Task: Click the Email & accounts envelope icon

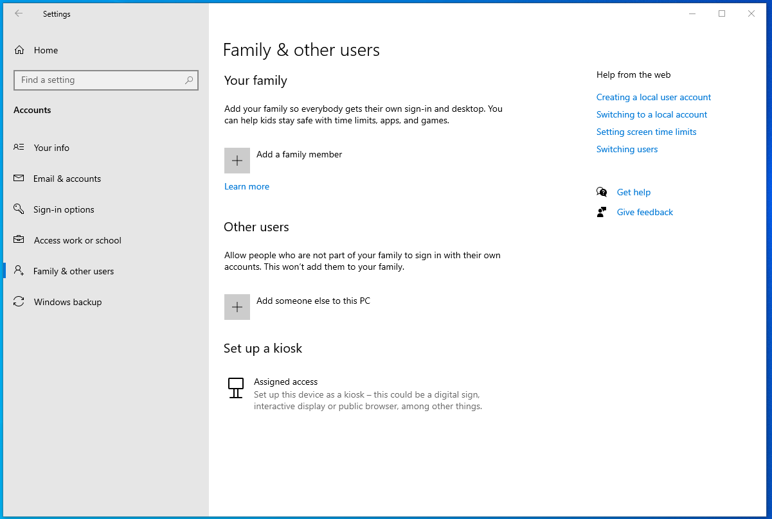Action: pos(19,178)
